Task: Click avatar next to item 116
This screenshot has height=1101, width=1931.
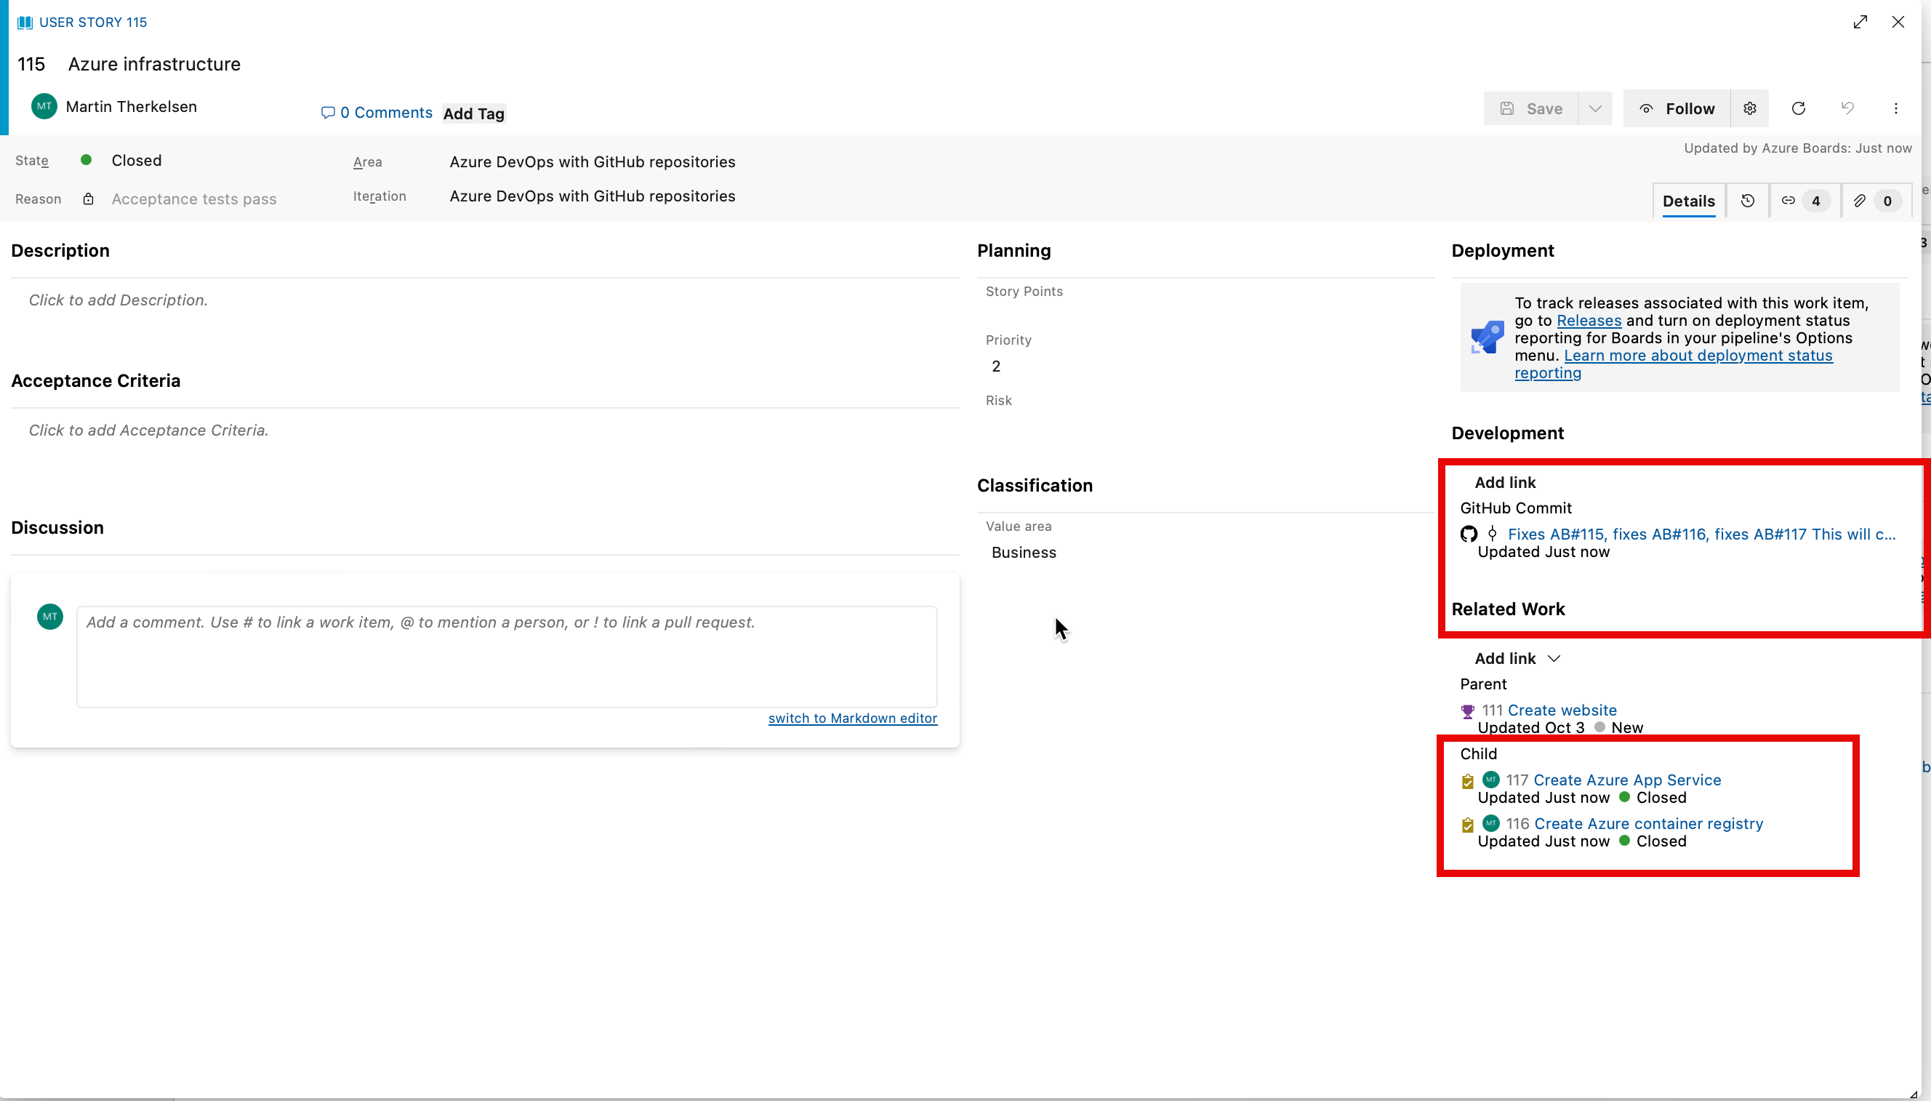Action: 1491,823
